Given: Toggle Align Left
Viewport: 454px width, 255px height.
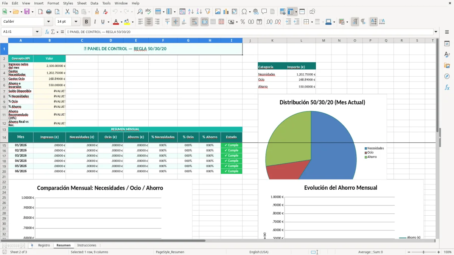Looking at the screenshot, I should tap(140, 22).
